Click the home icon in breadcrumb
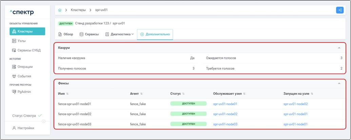This screenshot has width=351, height=140. click(60, 10)
